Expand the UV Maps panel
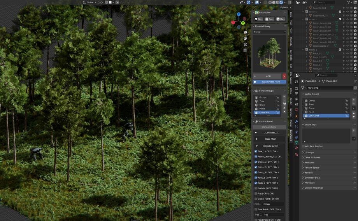 click(x=310, y=153)
